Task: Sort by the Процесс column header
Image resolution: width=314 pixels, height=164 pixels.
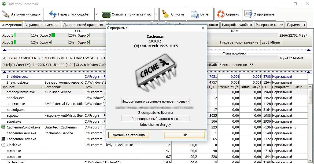Action: (x=22, y=87)
